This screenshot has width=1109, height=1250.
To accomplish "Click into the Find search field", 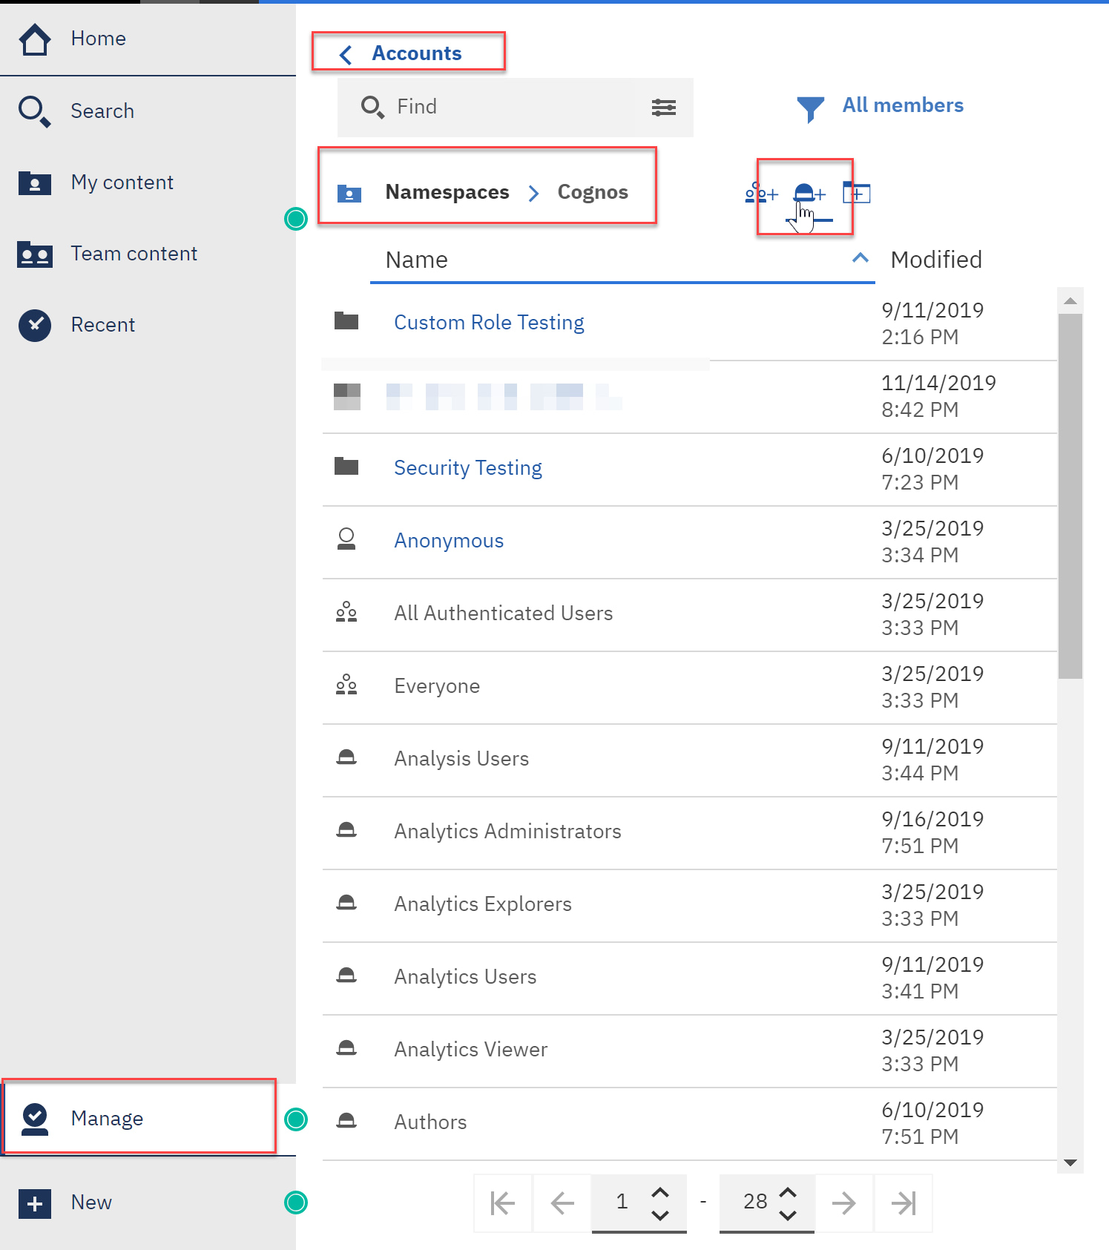I will click(x=512, y=108).
